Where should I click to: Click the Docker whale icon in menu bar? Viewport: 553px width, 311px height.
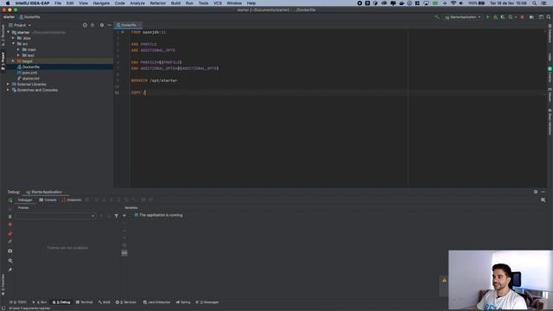[402, 3]
